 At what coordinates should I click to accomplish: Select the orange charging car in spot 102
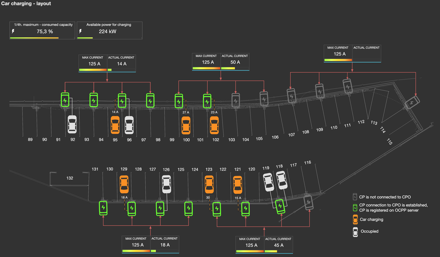[214, 125]
